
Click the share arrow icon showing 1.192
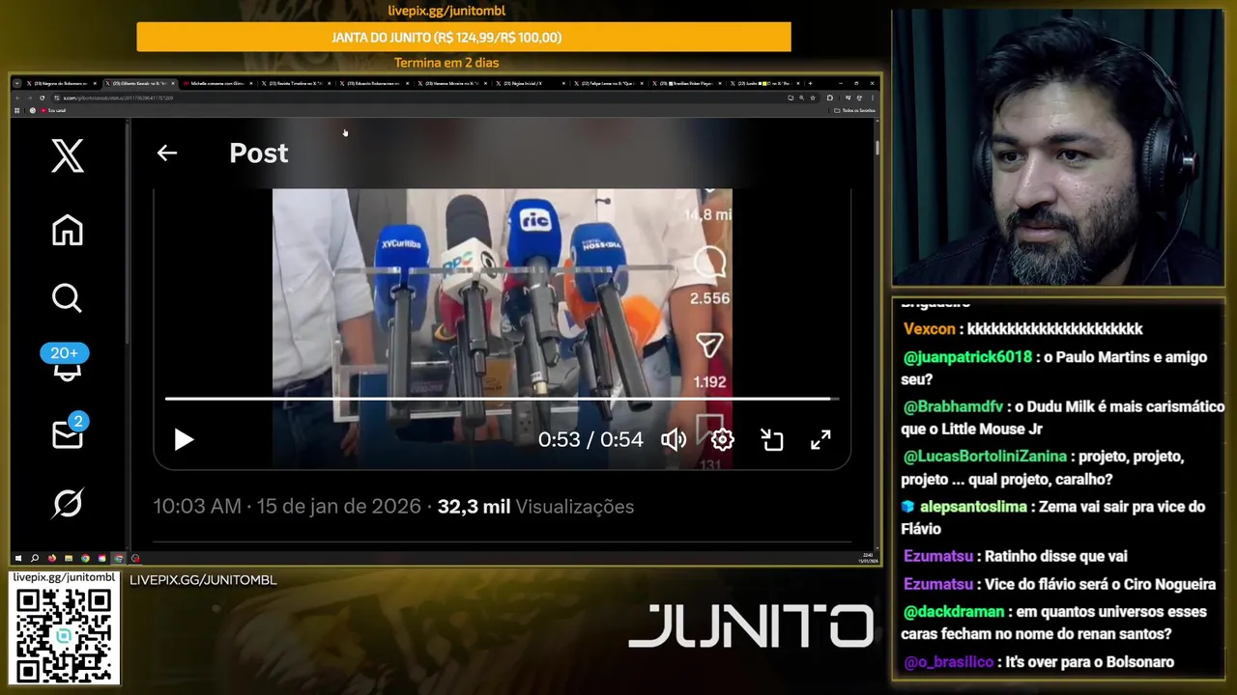[709, 346]
